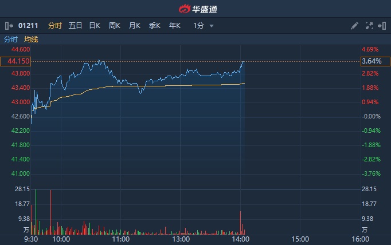391x245 pixels.
Task: Toggle the 分时 price line legend
Action: click(x=11, y=39)
